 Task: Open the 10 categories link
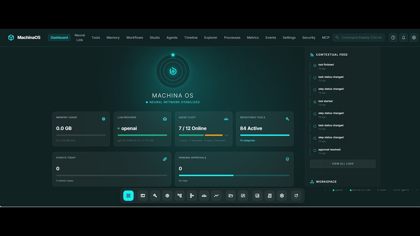pos(247,141)
